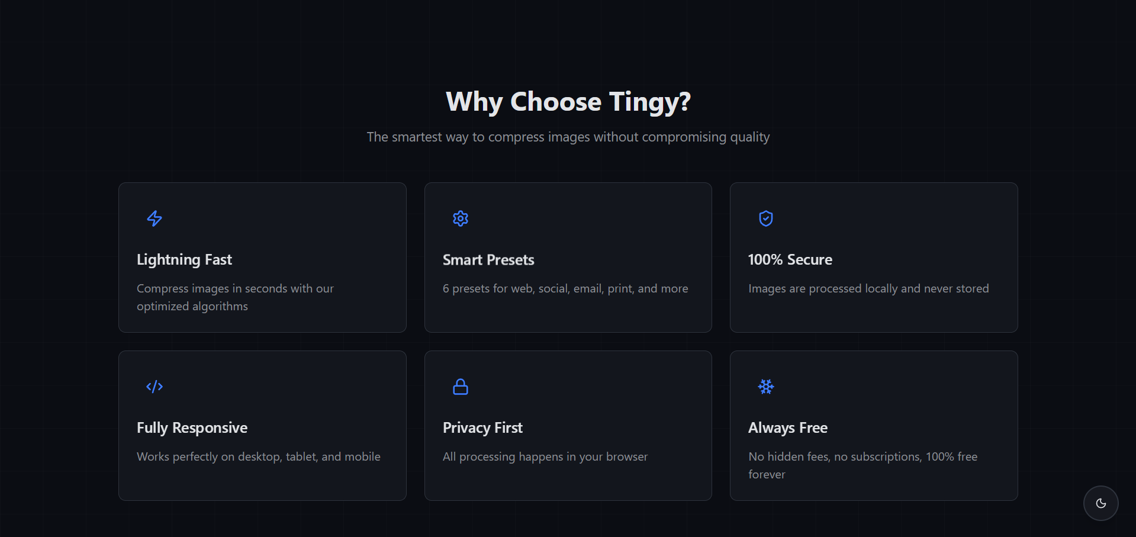Click the Privacy First heading
The width and height of the screenshot is (1136, 537).
[x=482, y=428]
